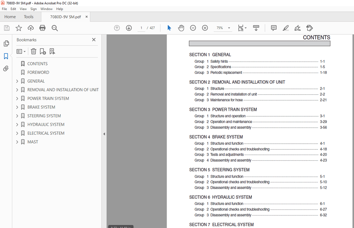Screen dimensions: 354x228
Task: Click the New Bookmark icon
Action: (x=43, y=51)
